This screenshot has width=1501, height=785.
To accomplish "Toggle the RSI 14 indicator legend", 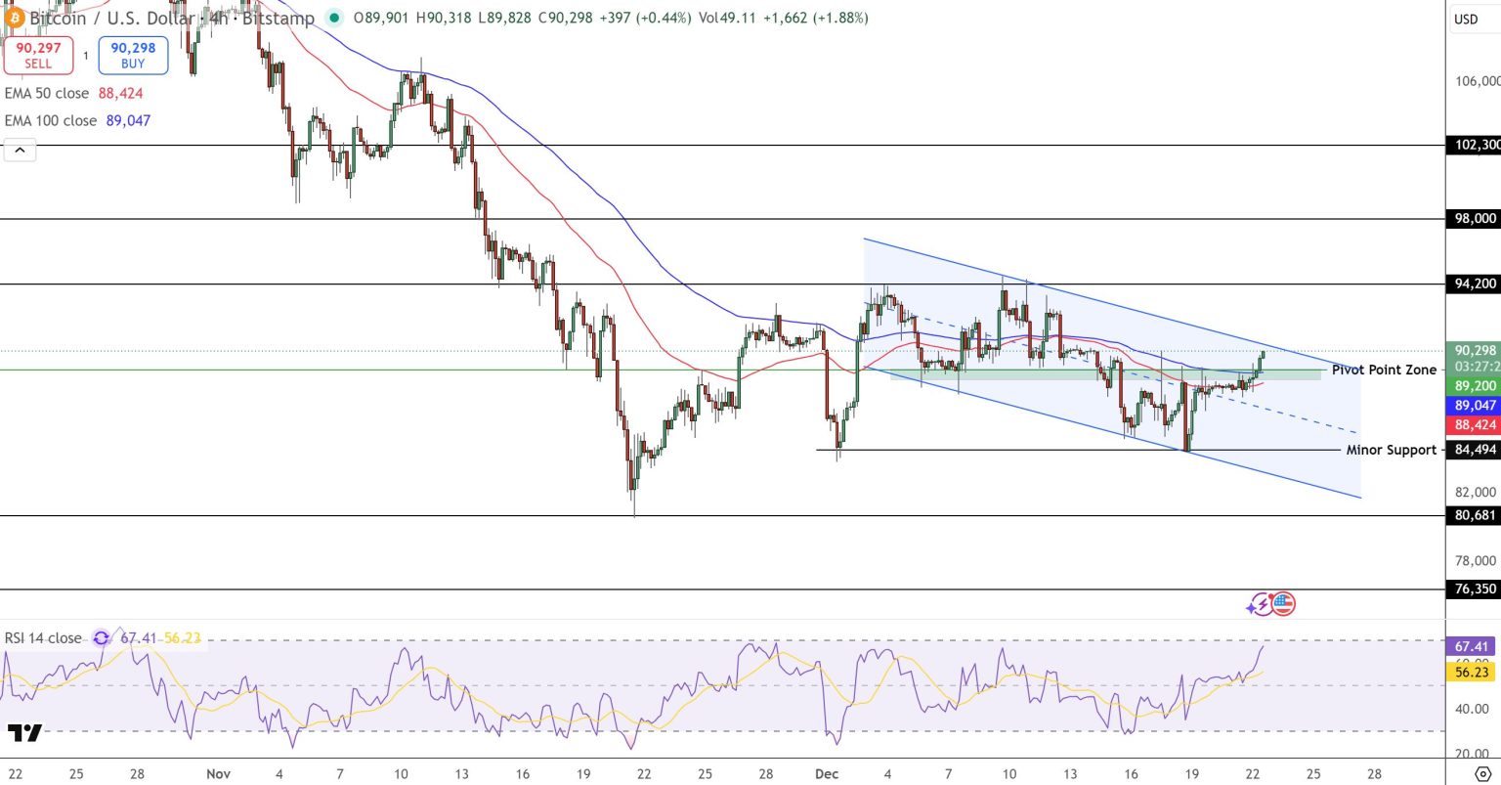I will [42, 637].
